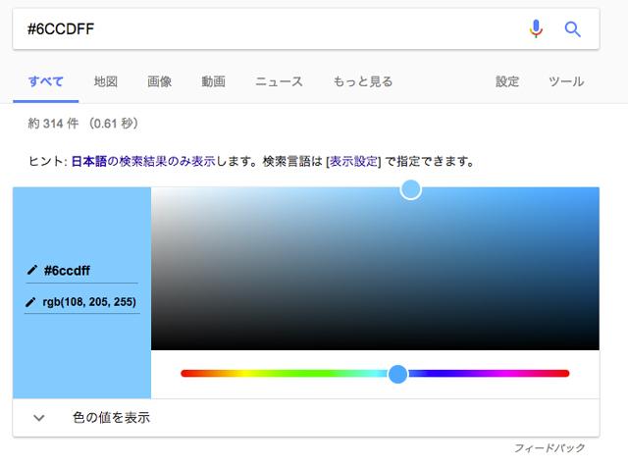628x467 pixels.
Task: Click the 表示設定 link
Action: (353, 160)
